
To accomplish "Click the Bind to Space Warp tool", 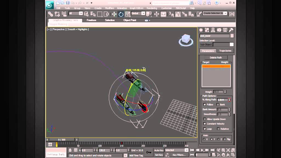I will click(64, 14).
